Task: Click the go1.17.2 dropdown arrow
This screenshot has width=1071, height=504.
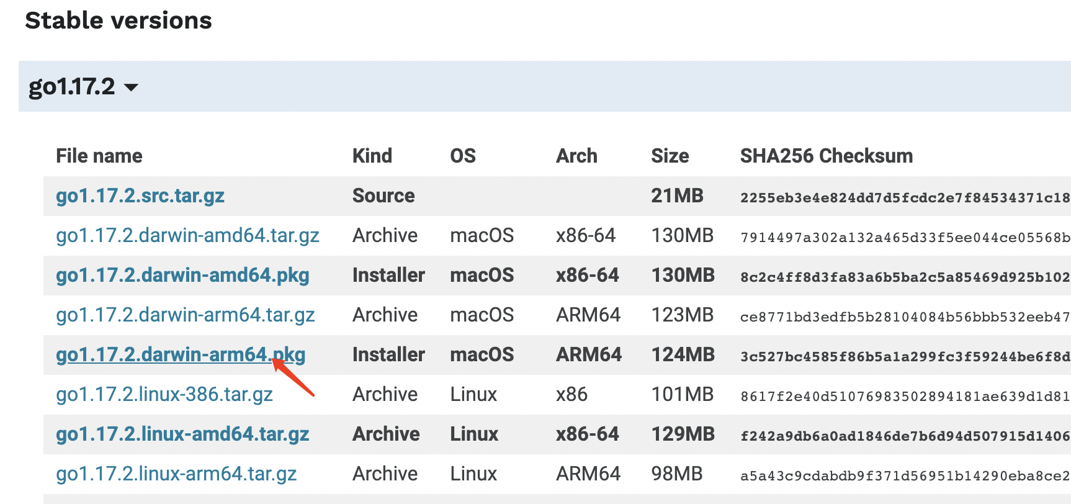Action: coord(131,88)
